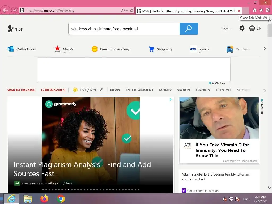The image size is (272, 204).
Task: Click the ad info triangle on carousel
Action: [x=171, y=99]
